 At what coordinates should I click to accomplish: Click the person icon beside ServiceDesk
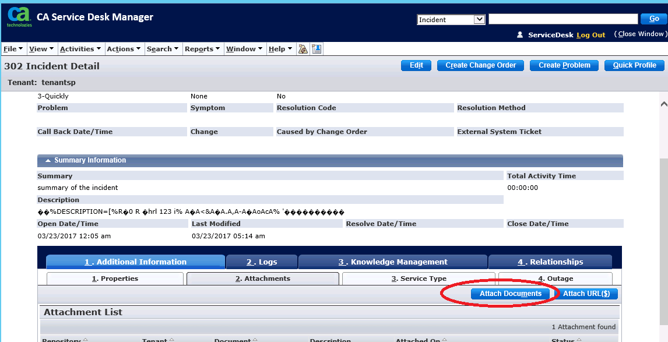520,34
